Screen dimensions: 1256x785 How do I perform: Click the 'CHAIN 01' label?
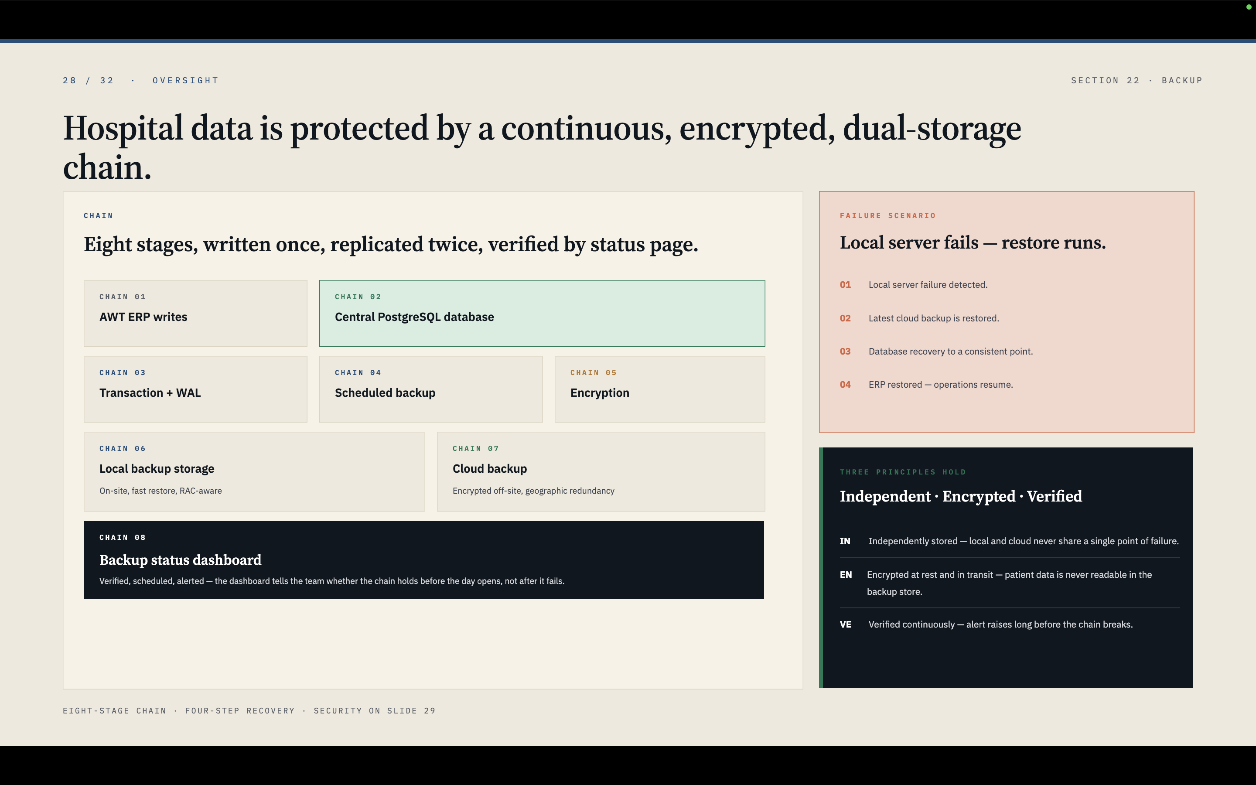click(x=123, y=297)
